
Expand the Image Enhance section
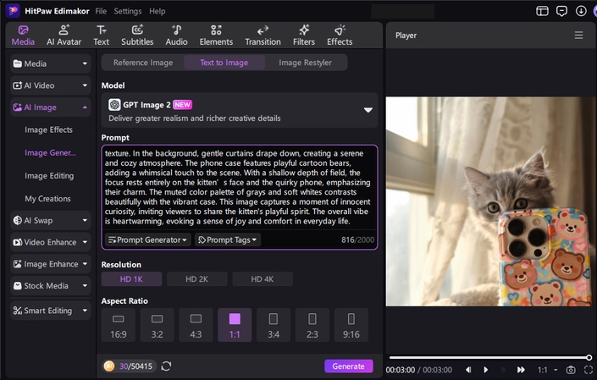51,264
